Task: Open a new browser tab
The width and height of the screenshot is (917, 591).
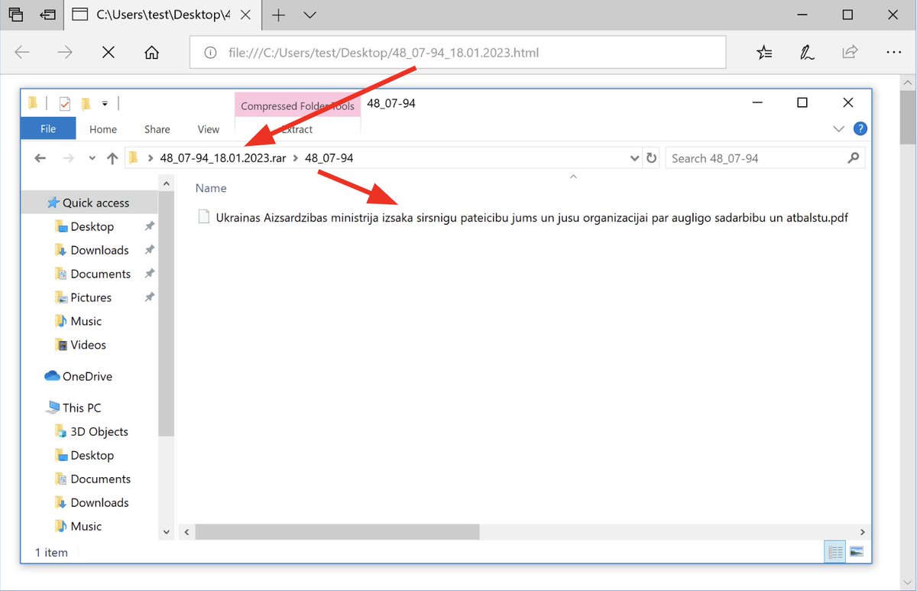Action: click(279, 15)
